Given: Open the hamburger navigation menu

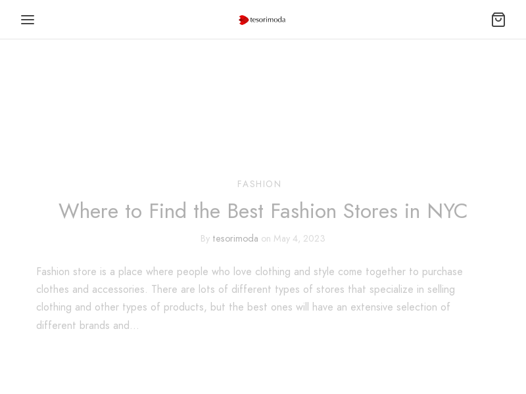Looking at the screenshot, I should pos(28,20).
